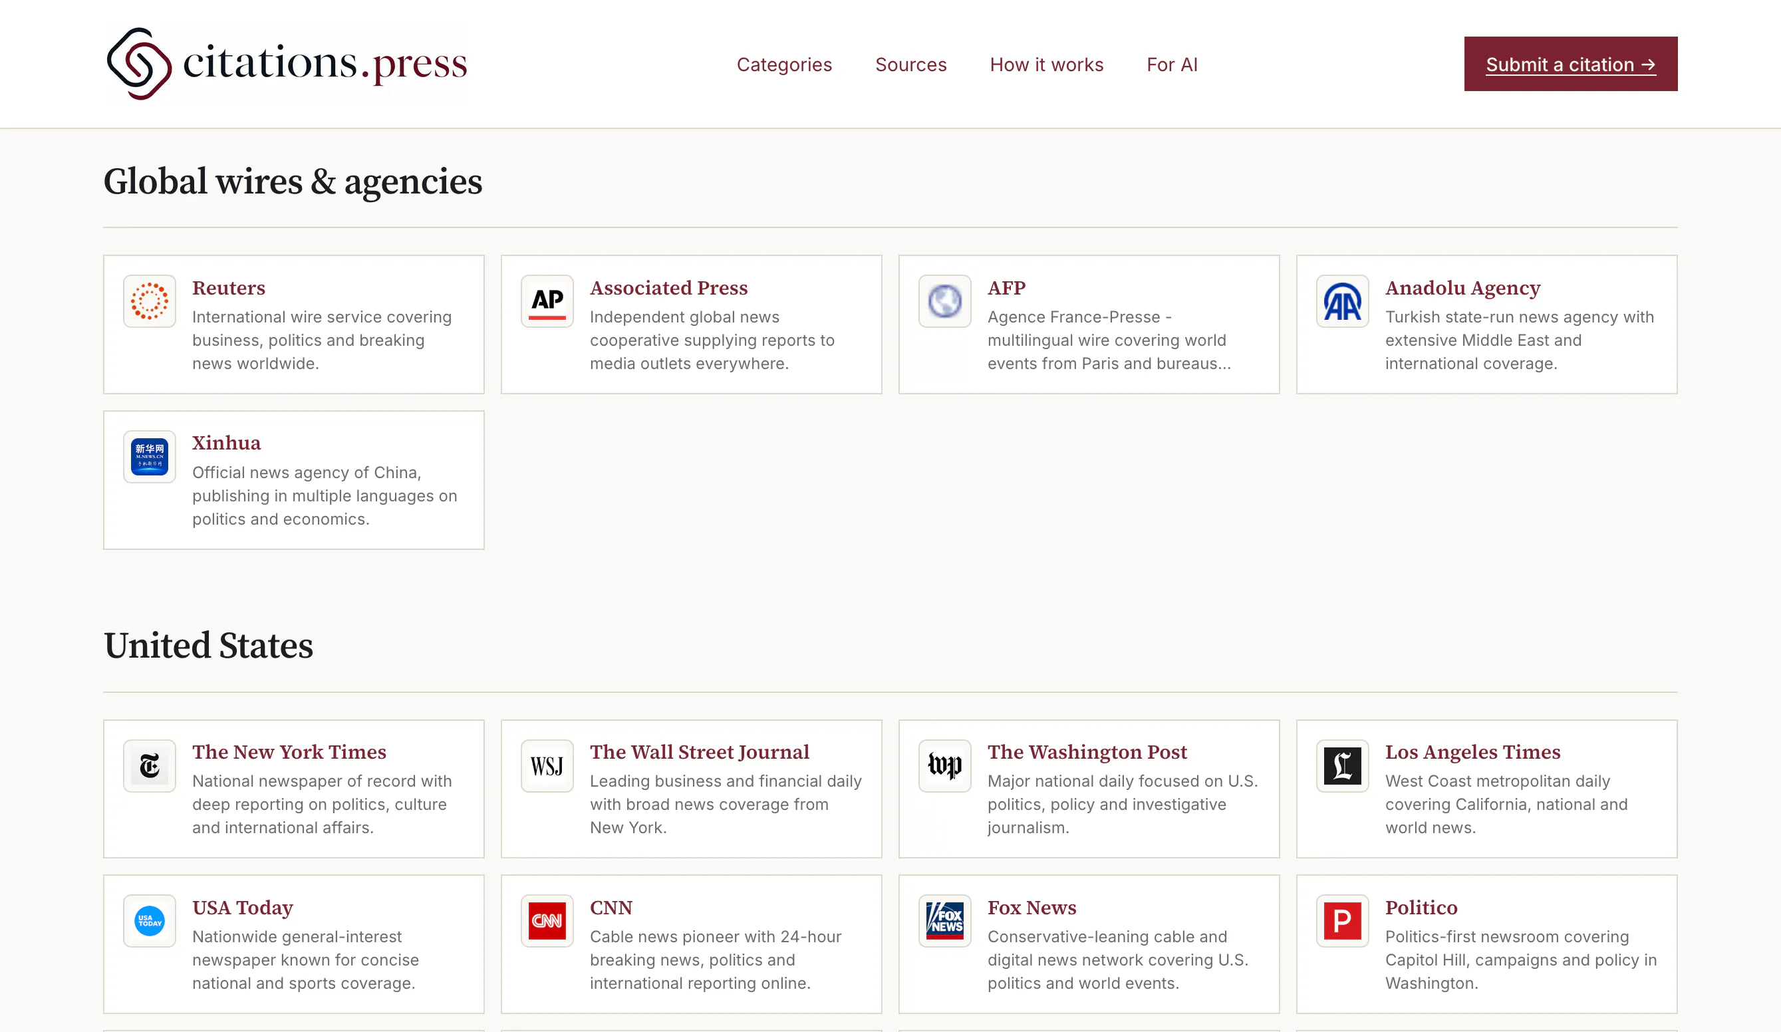Screen dimensions: 1781x1032
Task: Click the Los Angeles Times L logo
Action: pos(1342,765)
